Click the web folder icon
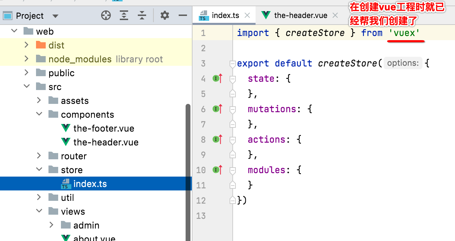This screenshot has width=455, height=241. (x=28, y=31)
